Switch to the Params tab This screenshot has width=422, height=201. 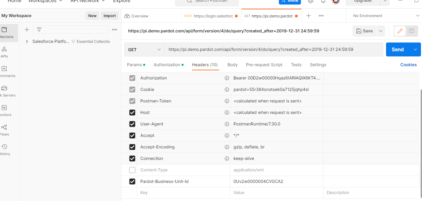coord(134,65)
